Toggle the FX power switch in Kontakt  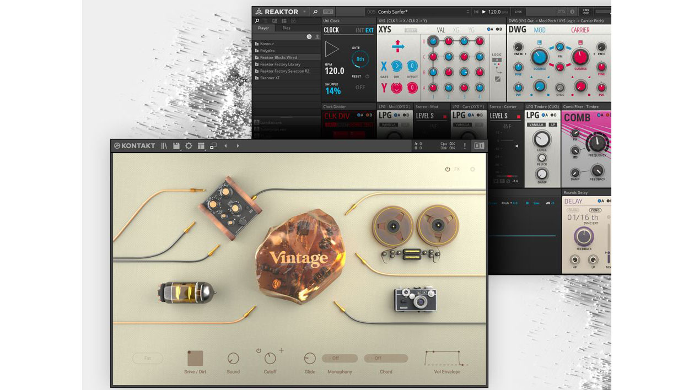pos(446,170)
